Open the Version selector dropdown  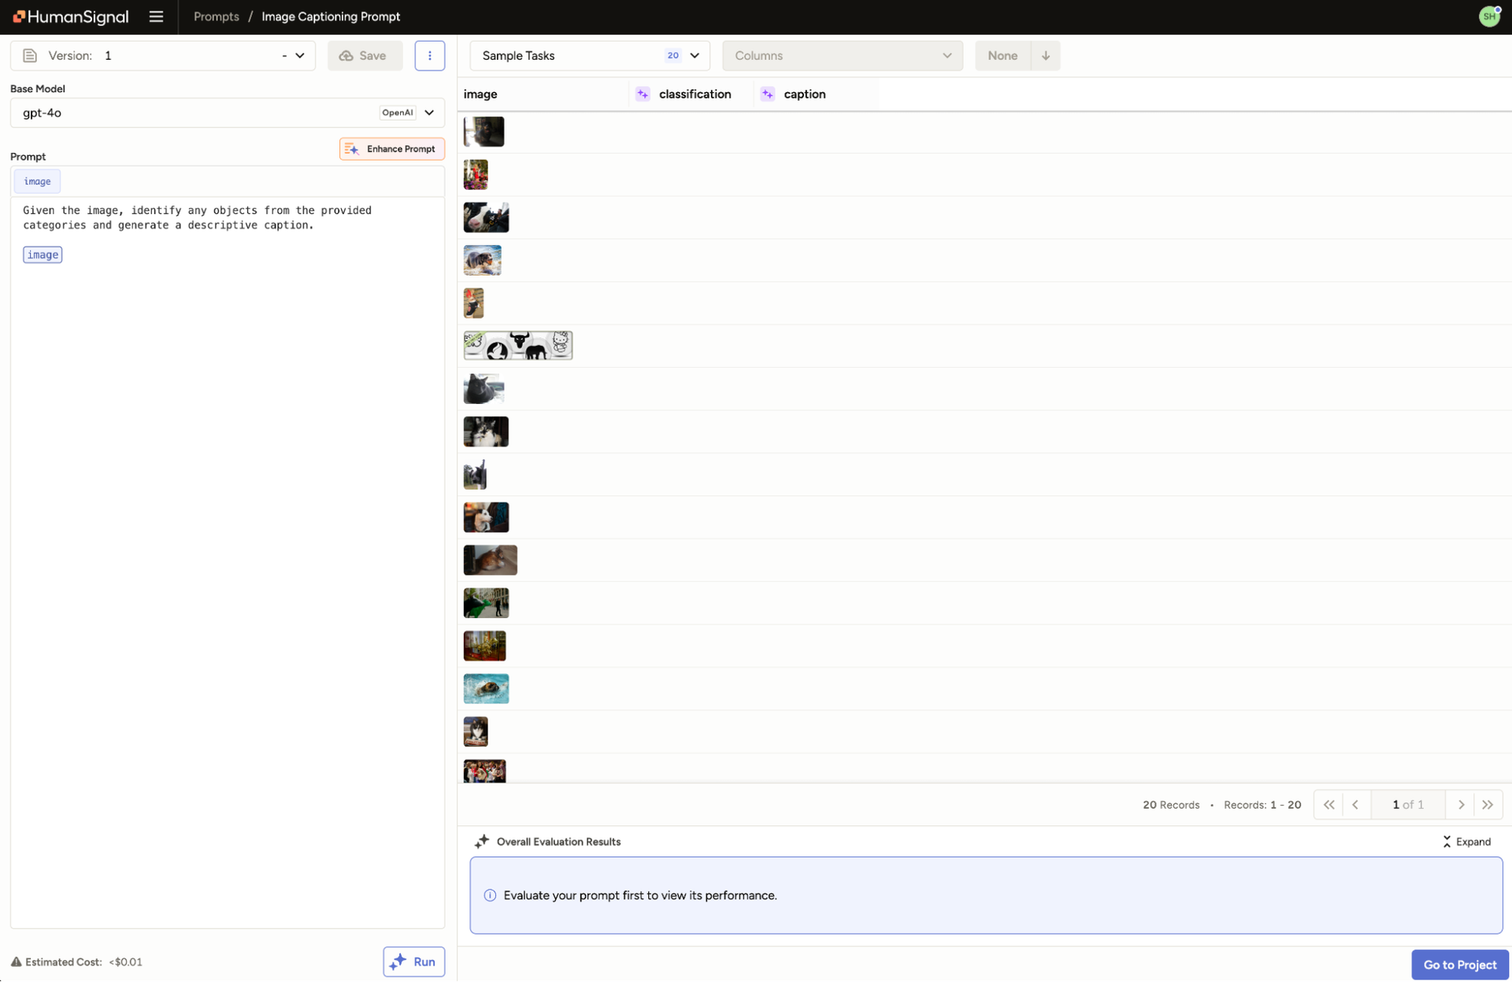[x=163, y=56]
